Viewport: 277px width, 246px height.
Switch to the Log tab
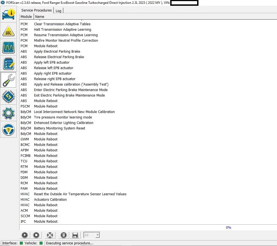pos(58,11)
